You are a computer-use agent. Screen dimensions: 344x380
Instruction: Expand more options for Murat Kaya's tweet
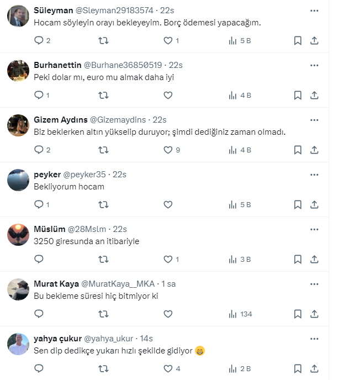point(314,284)
